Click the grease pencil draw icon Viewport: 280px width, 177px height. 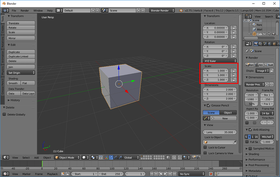(x=206, y=118)
